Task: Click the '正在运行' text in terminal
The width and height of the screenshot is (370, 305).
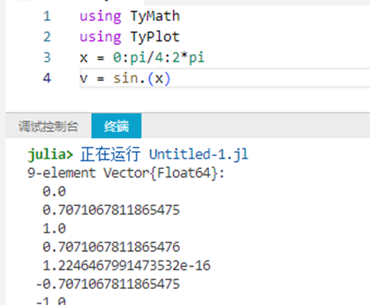Action: pyautogui.click(x=110, y=155)
